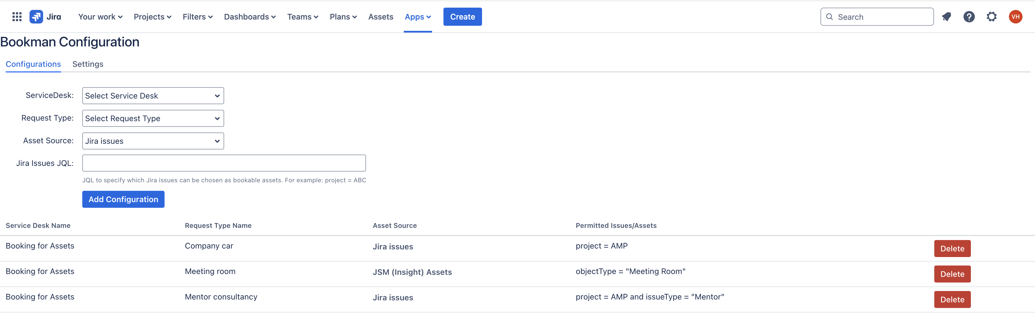1035x321 pixels.
Task: Open the Asset Source dropdown
Action: (153, 141)
